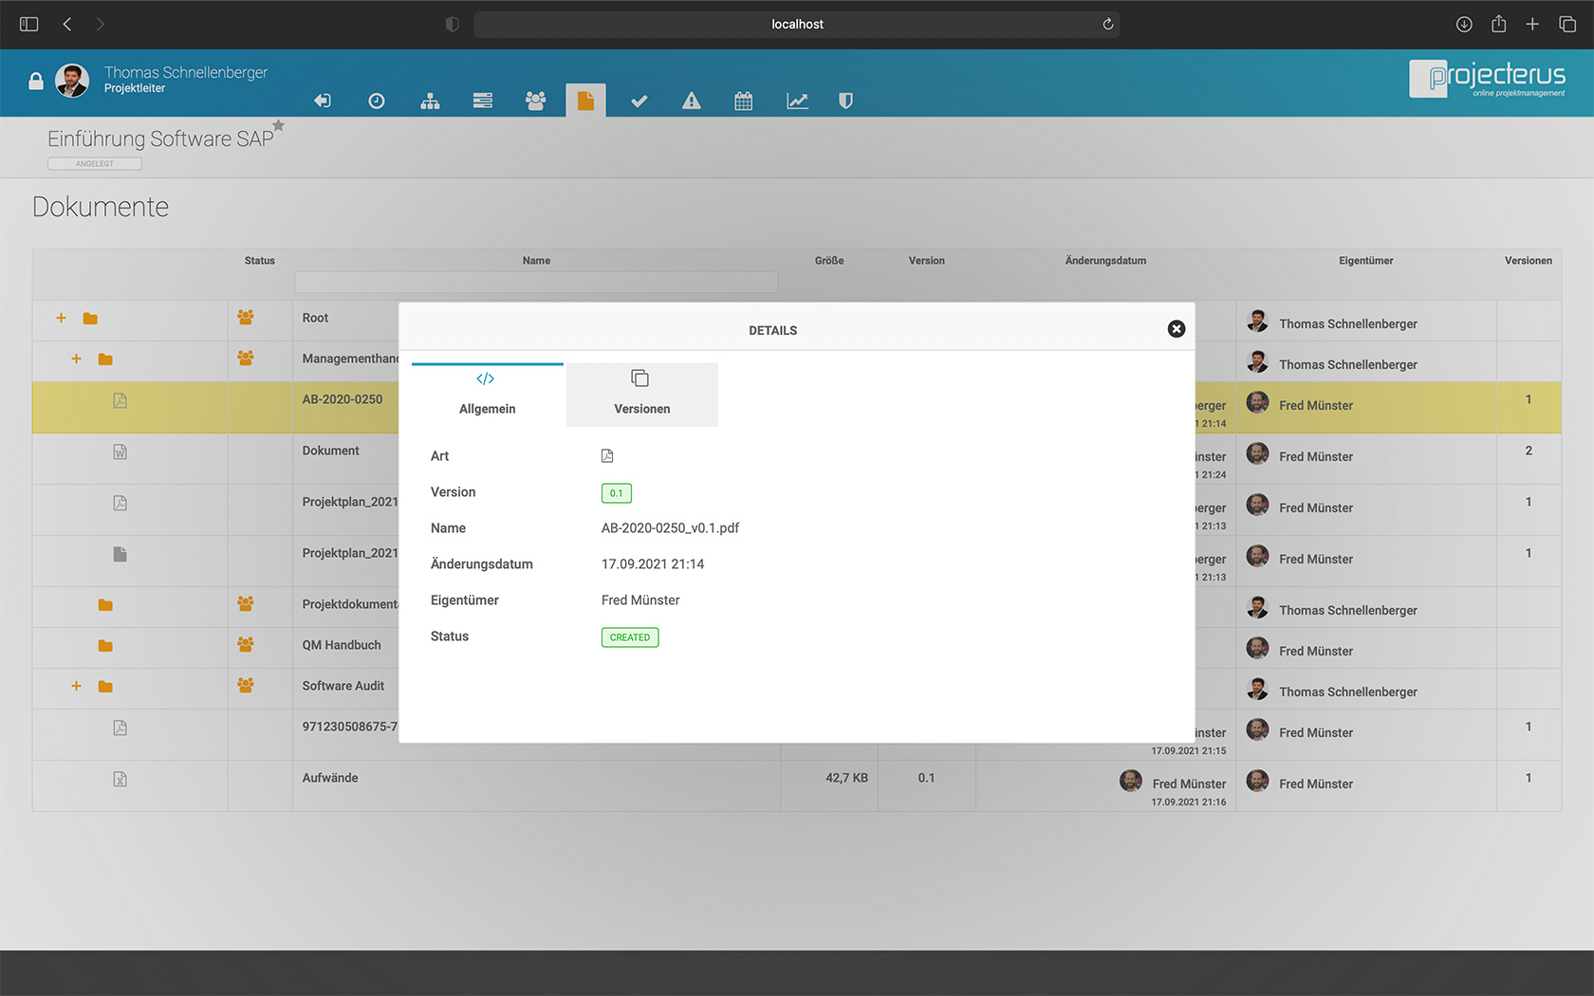Screen dimensions: 1594x996
Task: Click the lock icon beside the user avatar
Action: point(35,82)
